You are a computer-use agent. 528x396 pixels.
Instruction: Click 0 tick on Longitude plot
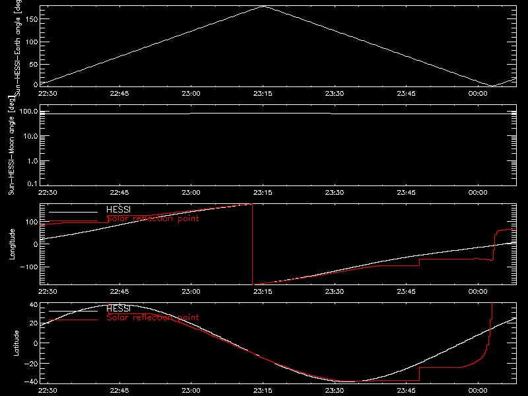pos(36,244)
